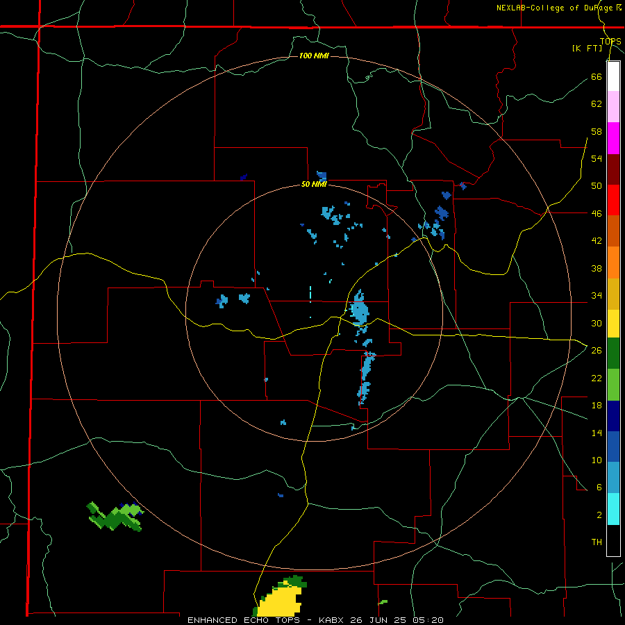625x625 pixels.
Task: Click the white swatch atop the legend
Action: pos(613,76)
